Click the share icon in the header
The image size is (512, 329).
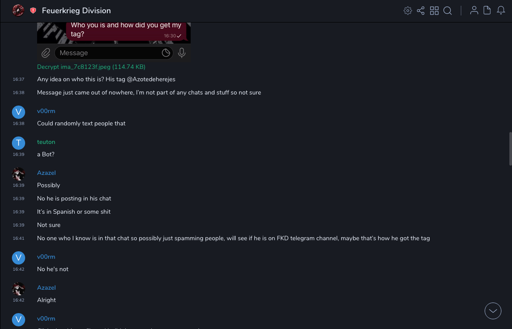[421, 11]
